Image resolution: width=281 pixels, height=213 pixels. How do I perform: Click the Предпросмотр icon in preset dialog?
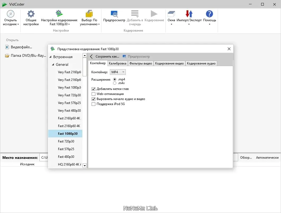coord(124,56)
